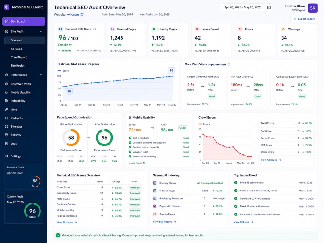The width and height of the screenshot is (324, 243).
Task: Click the 'Content is sized correctly' check
Action: pos(130,147)
